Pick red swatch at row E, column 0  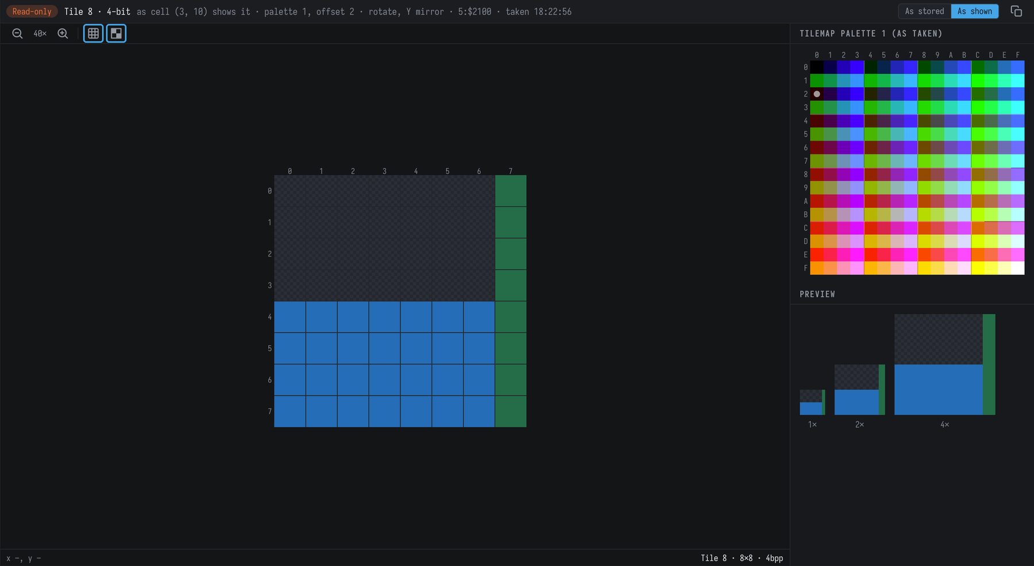[x=816, y=254]
